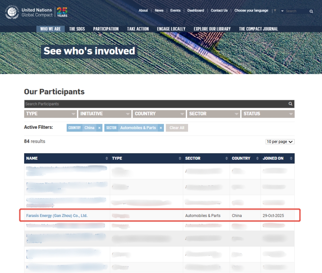322x273 pixels.
Task: Open Farasis Energy (Gan Zhou) Co., Ltd. link
Action: (x=57, y=216)
